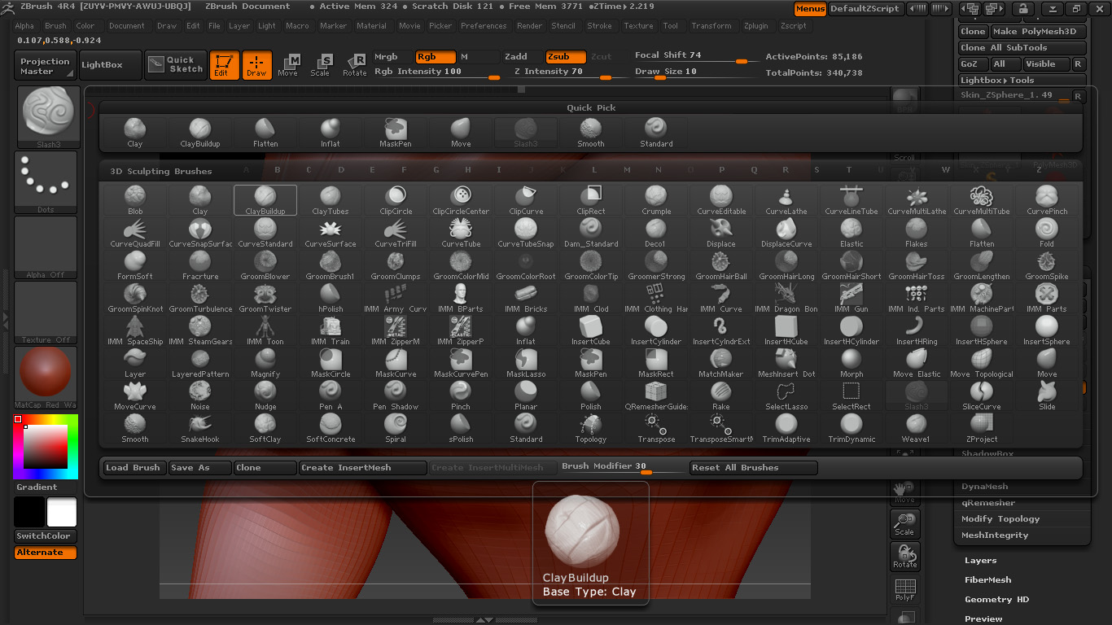1112x625 pixels.
Task: Click Reset All Brushes
Action: (x=753, y=468)
